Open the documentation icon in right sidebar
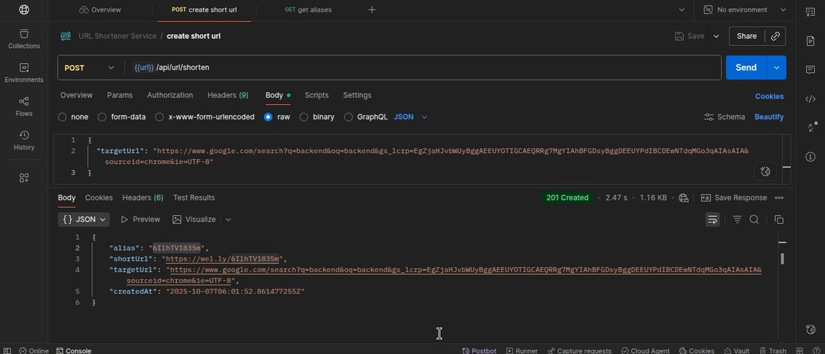The height and width of the screenshot is (354, 825). pos(810,41)
